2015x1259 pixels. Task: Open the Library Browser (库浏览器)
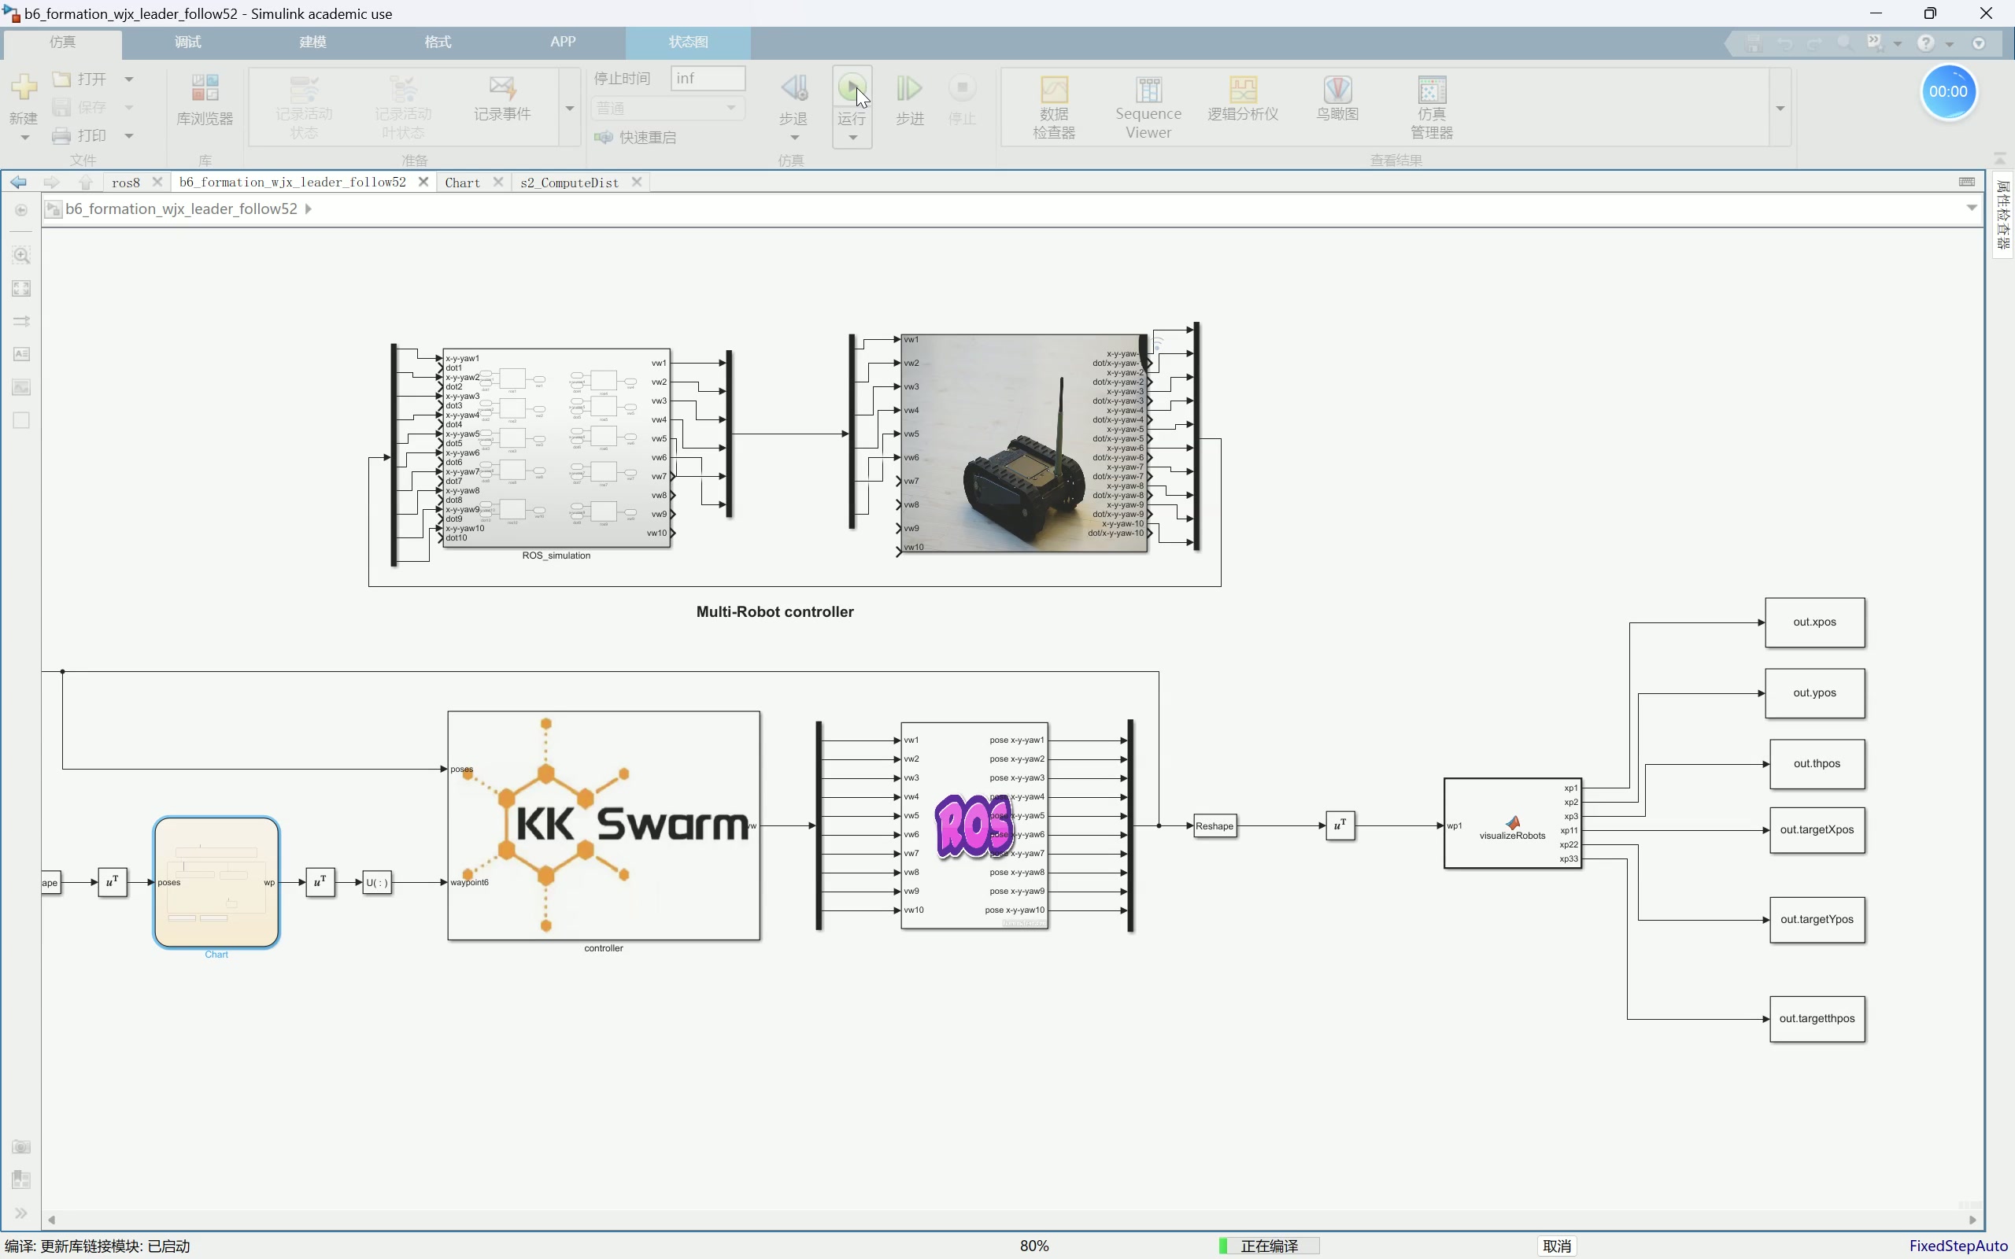pos(205,100)
